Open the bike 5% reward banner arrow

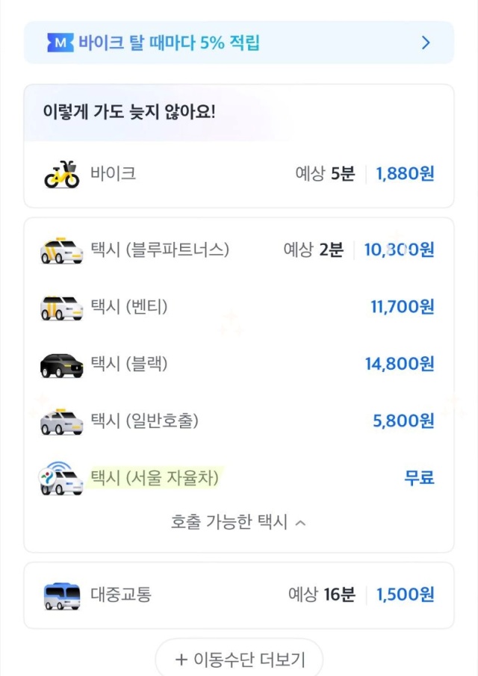426,43
